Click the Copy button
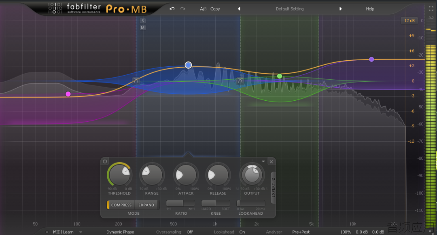This screenshot has height=235, width=437. pos(215,9)
